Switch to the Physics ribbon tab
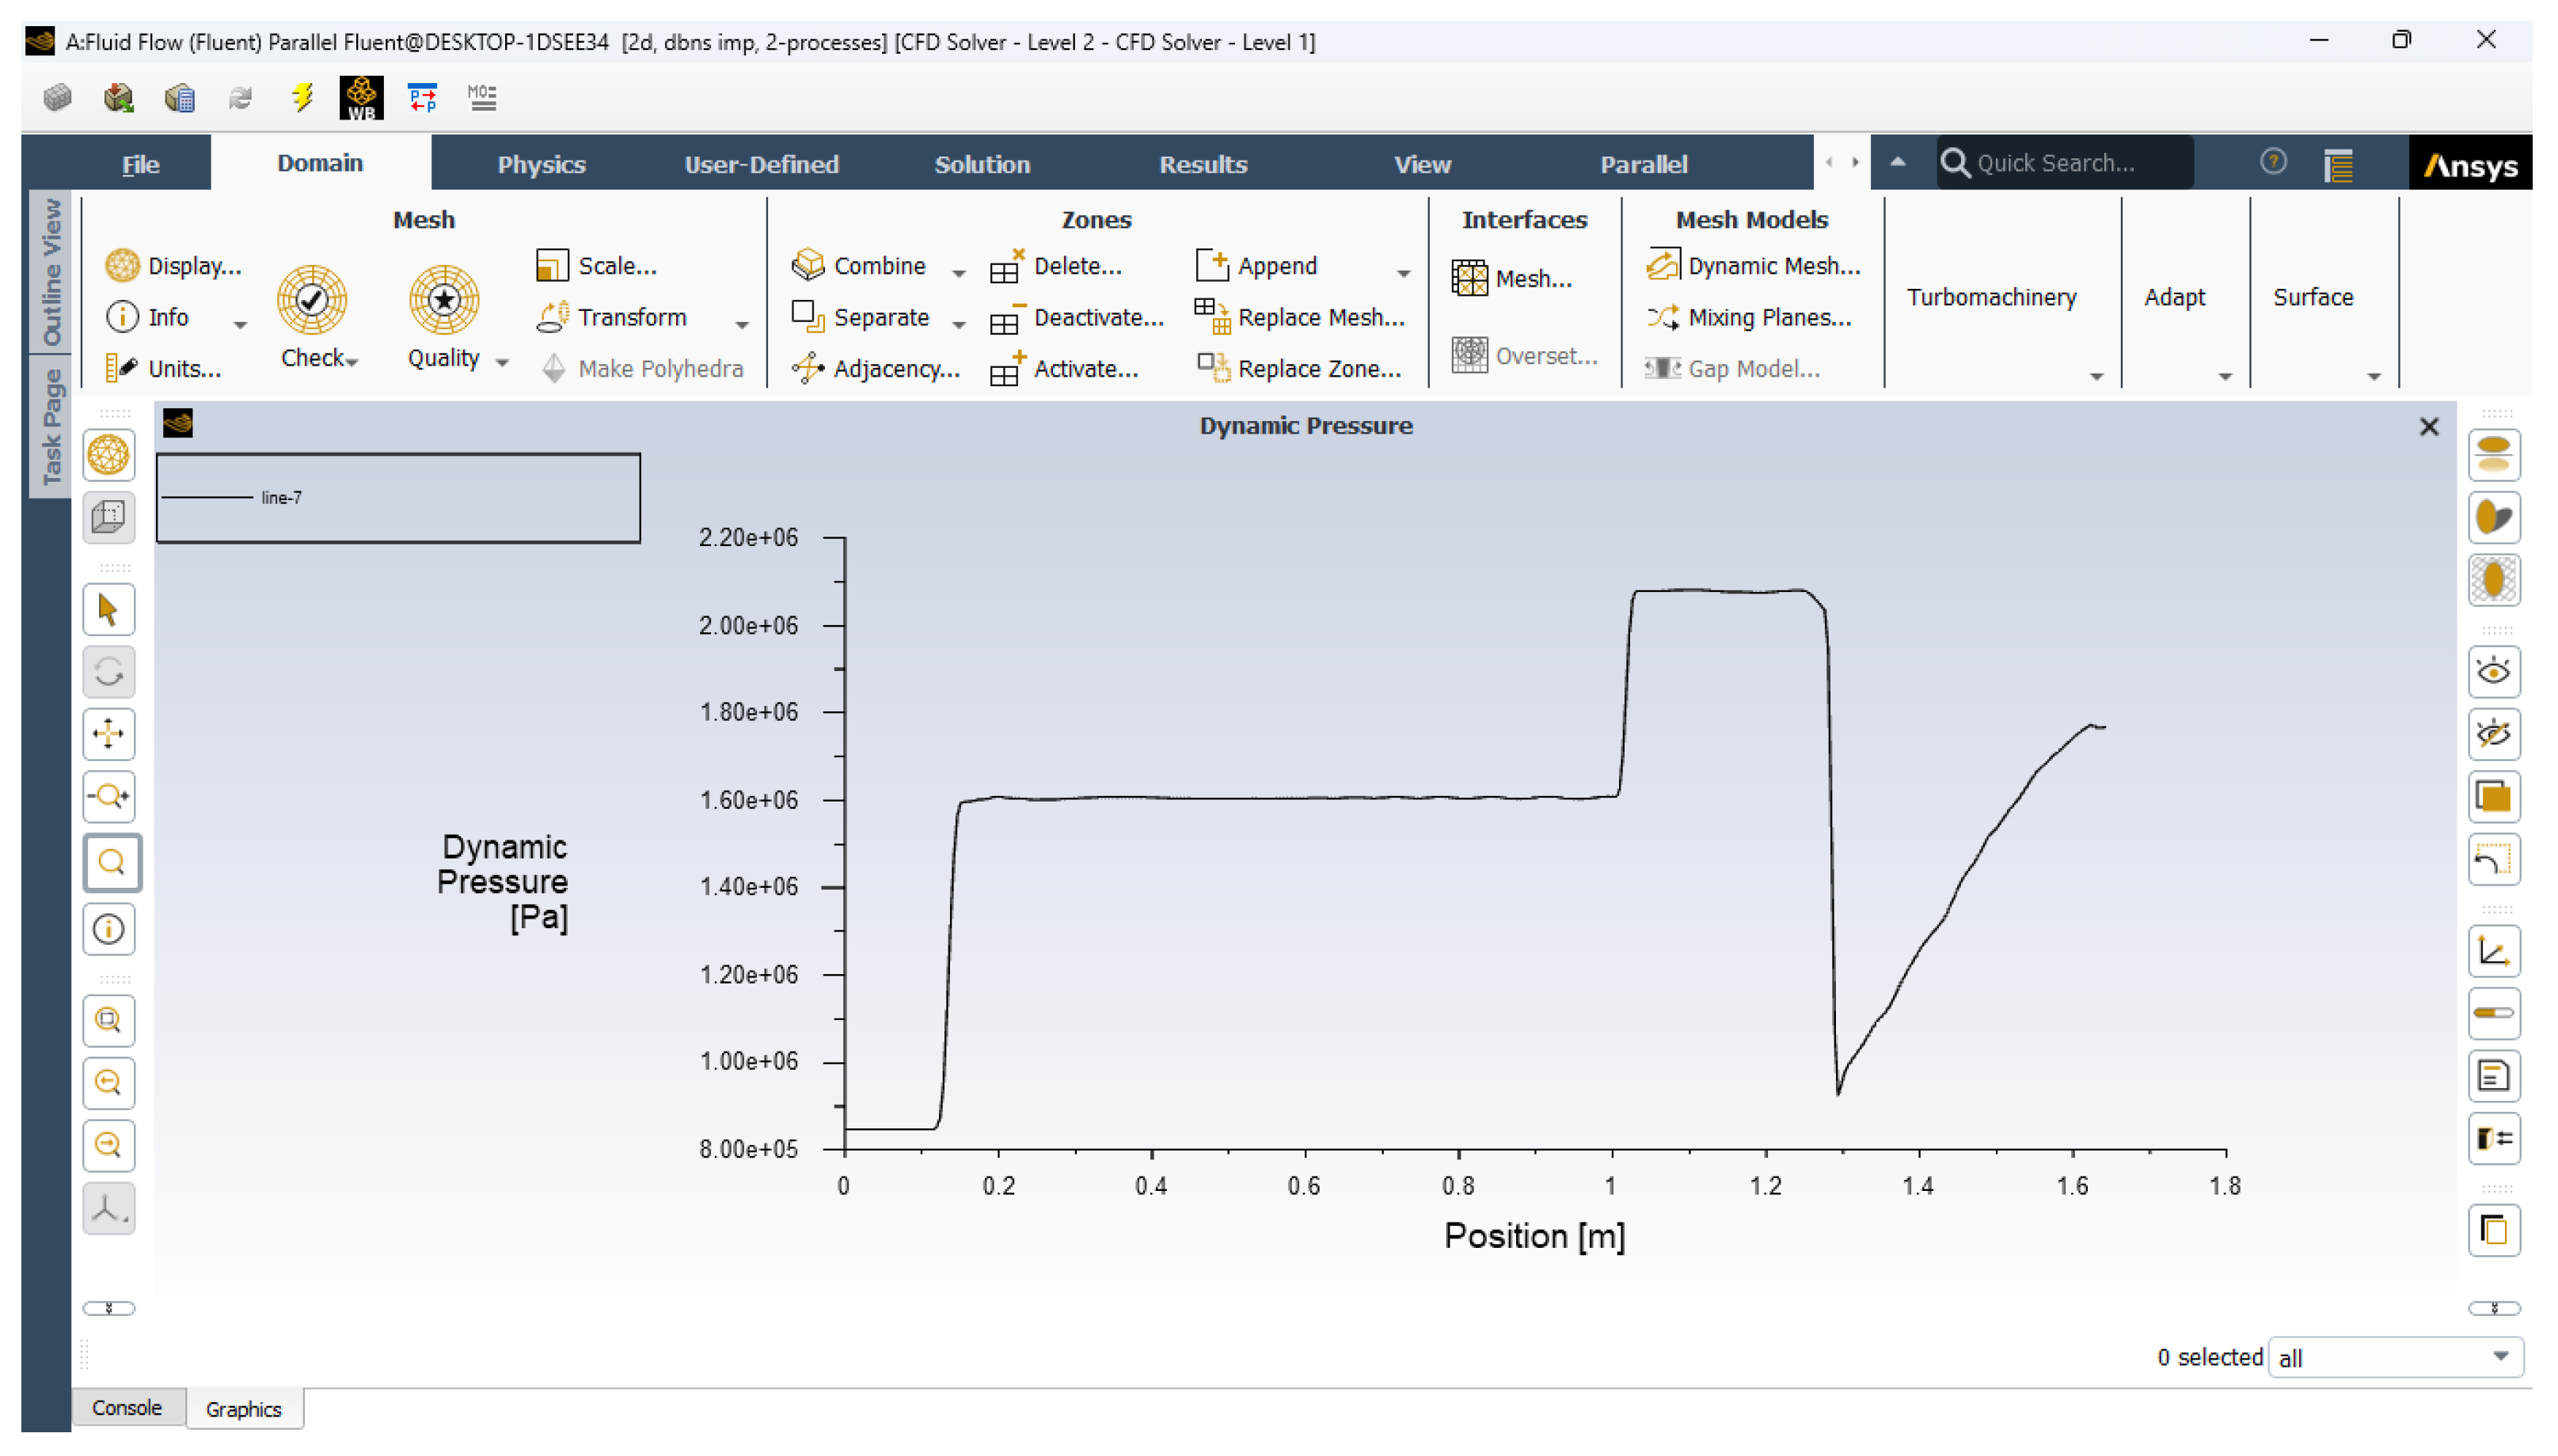 pyautogui.click(x=542, y=164)
